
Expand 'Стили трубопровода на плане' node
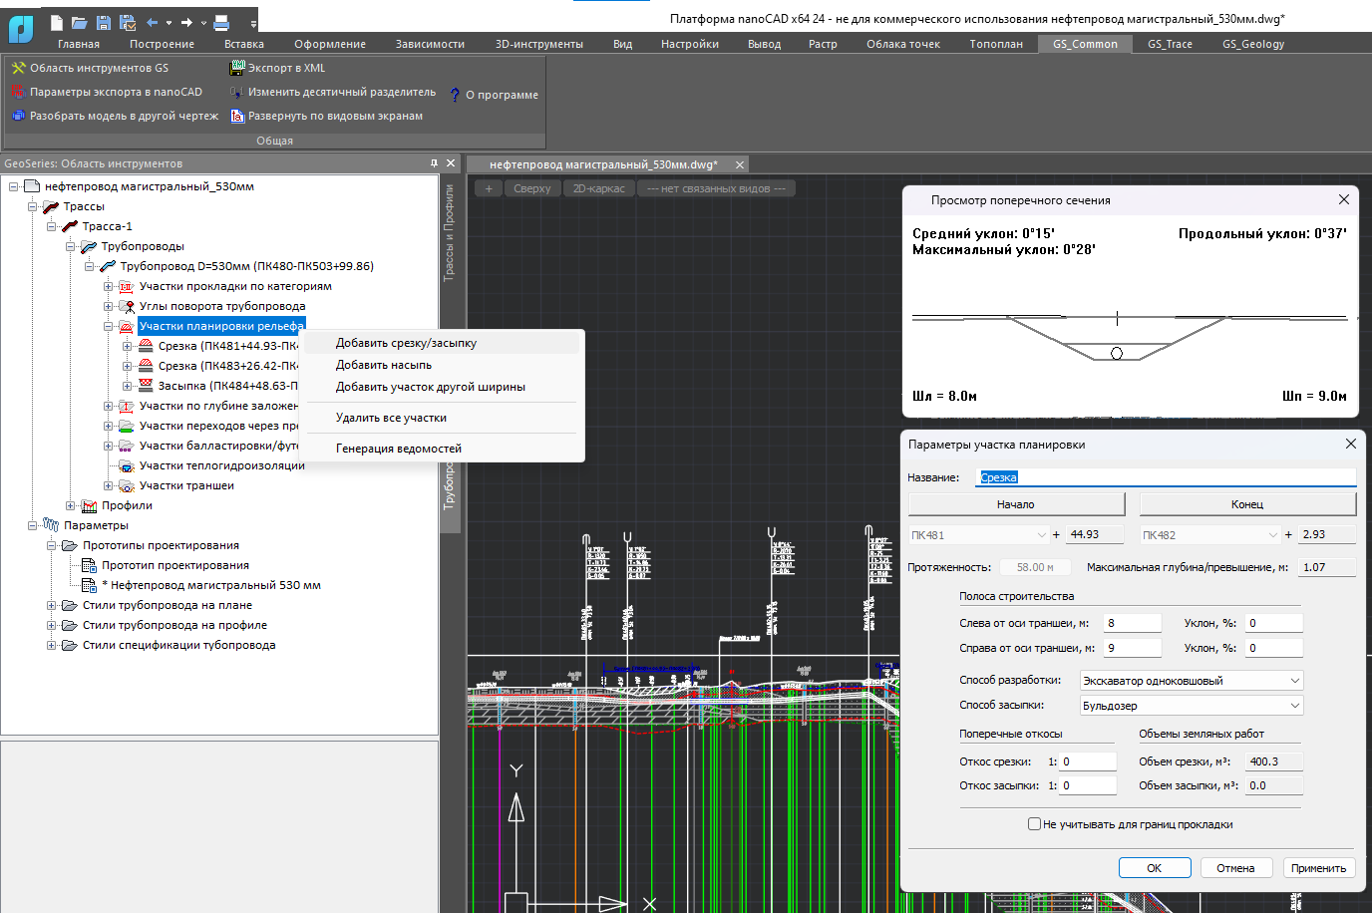(52, 605)
